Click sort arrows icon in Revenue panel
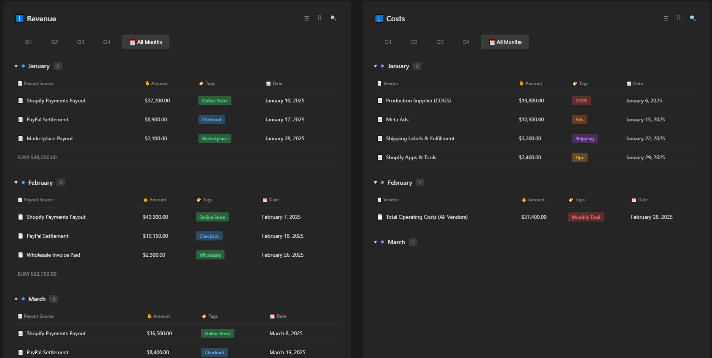The width and height of the screenshot is (712, 358). pos(319,18)
